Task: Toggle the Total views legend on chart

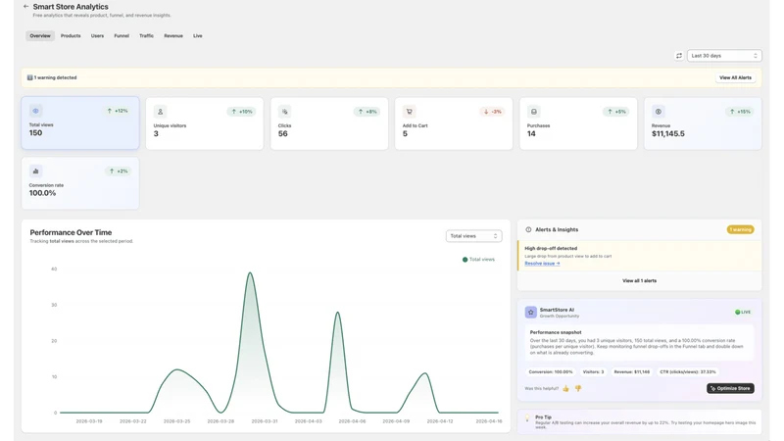Action: click(x=478, y=260)
